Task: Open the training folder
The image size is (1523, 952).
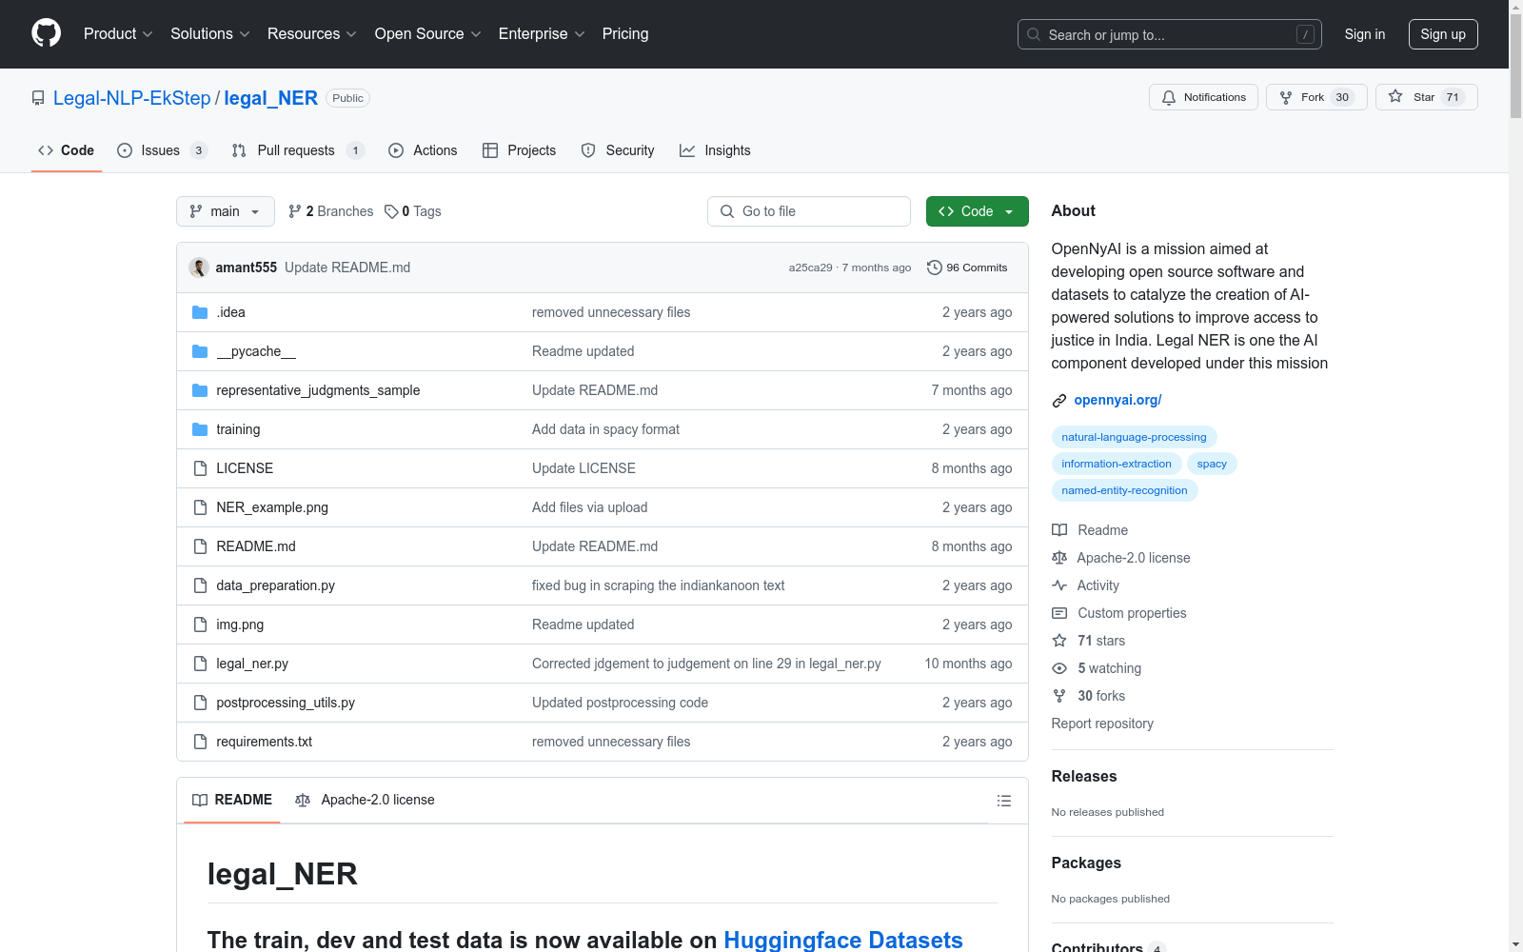Action: 238,429
